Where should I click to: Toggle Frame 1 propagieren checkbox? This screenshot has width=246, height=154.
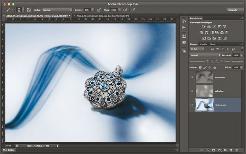(221, 61)
